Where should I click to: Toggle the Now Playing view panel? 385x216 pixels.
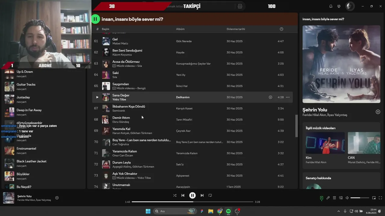coord(322,198)
